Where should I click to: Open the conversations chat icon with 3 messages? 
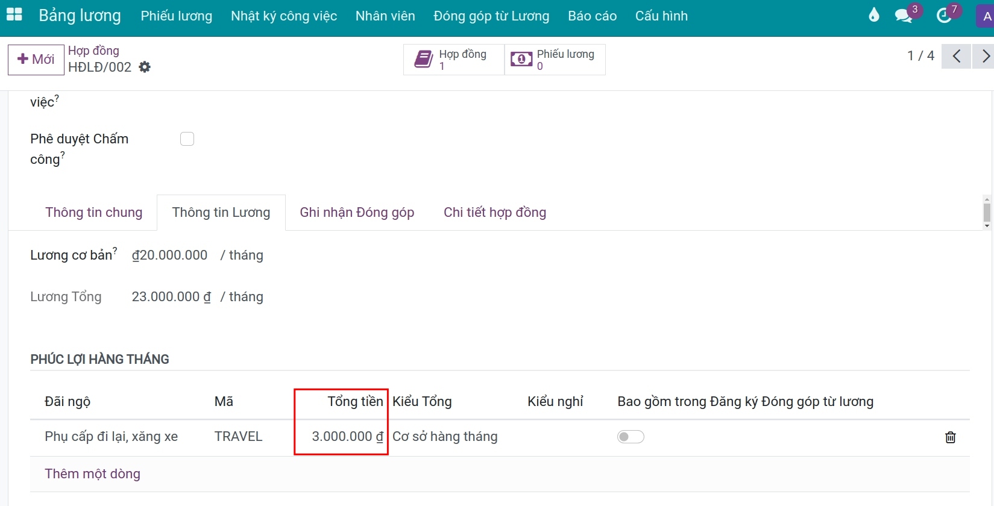[x=904, y=16]
